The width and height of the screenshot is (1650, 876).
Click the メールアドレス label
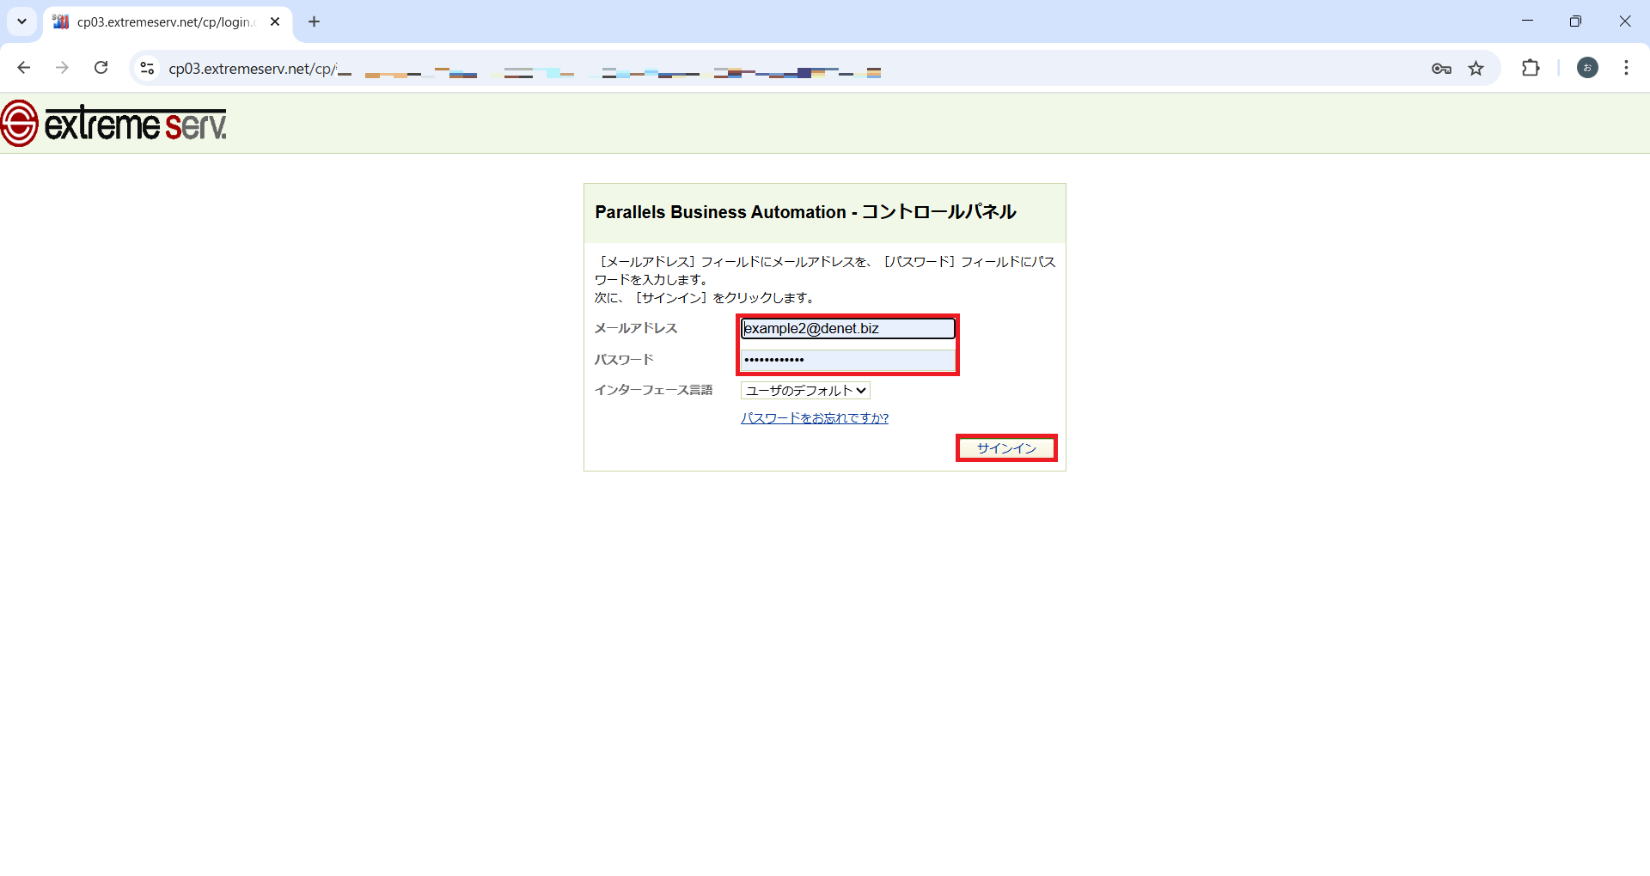[x=636, y=328]
